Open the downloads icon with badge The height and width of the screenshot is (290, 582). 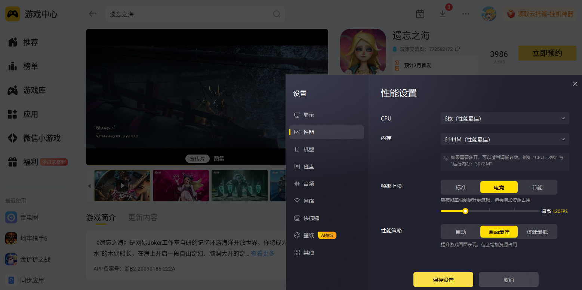pyautogui.click(x=443, y=14)
